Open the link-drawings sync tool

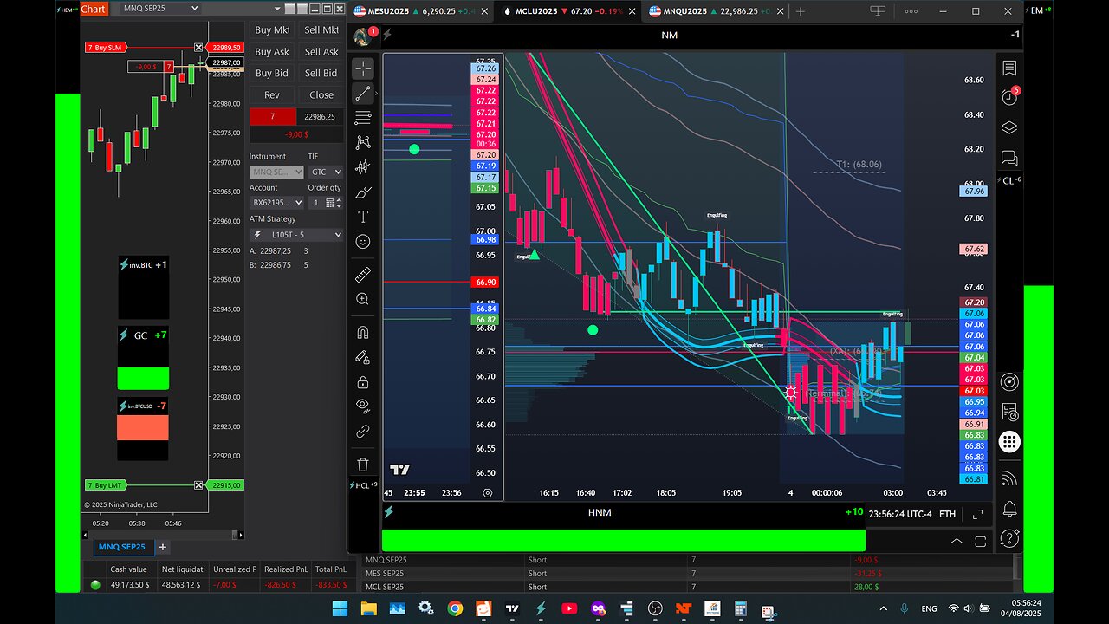point(363,431)
